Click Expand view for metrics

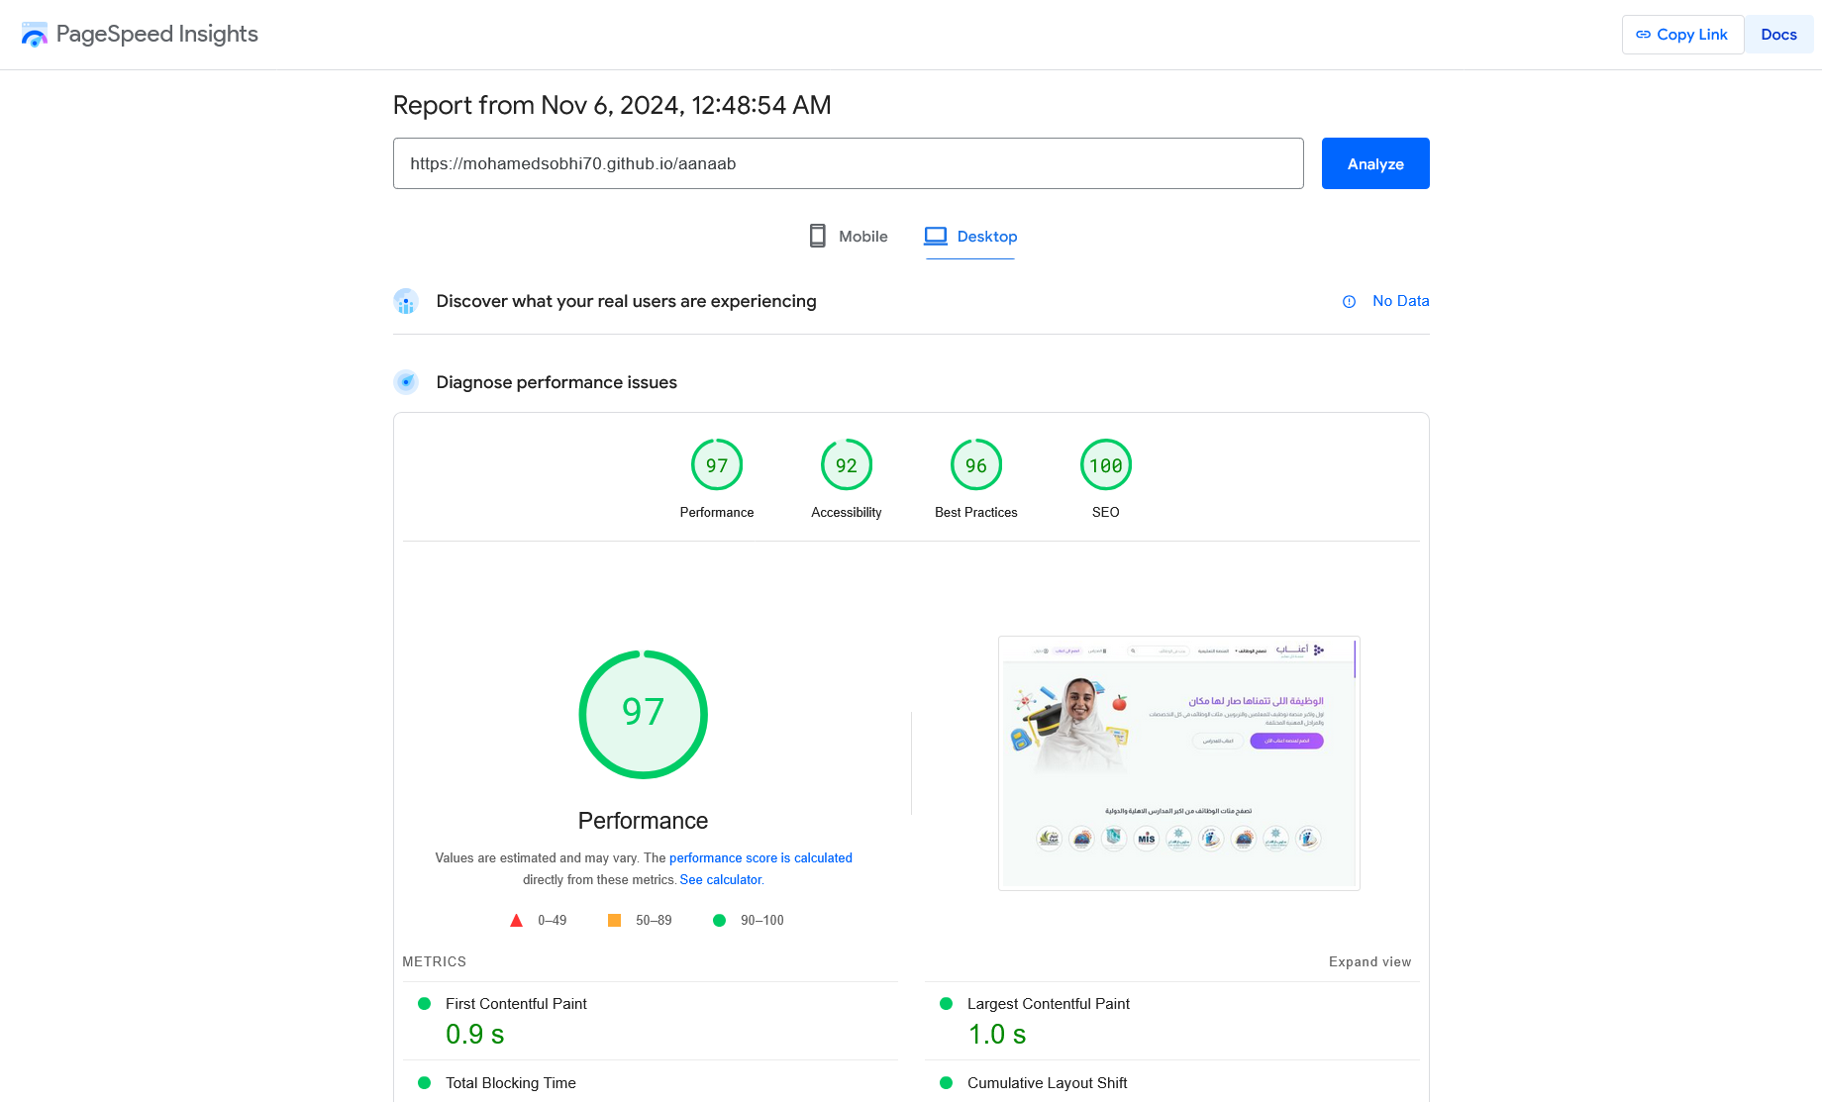pyautogui.click(x=1370, y=962)
